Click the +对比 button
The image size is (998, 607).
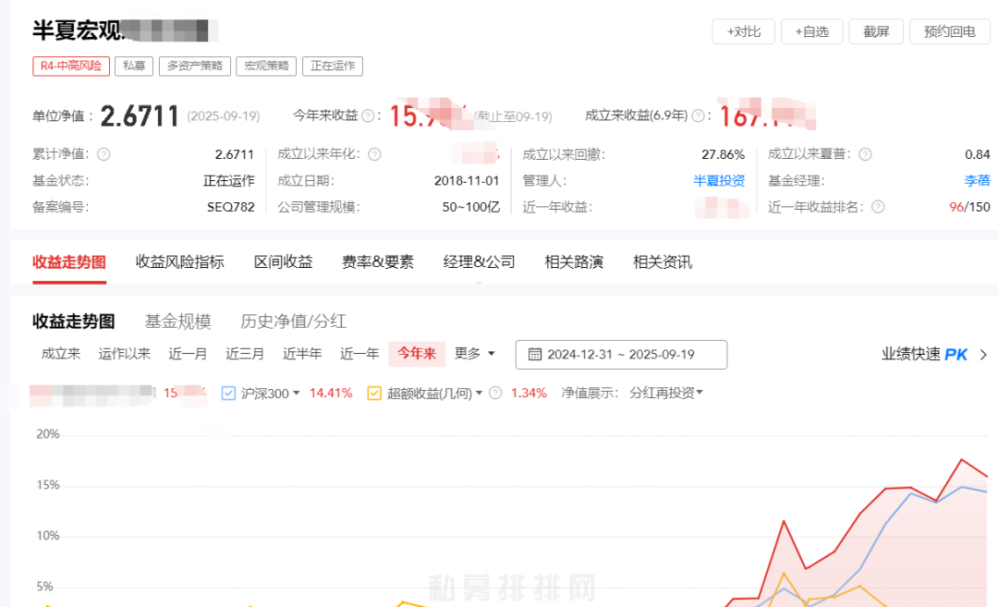point(743,31)
